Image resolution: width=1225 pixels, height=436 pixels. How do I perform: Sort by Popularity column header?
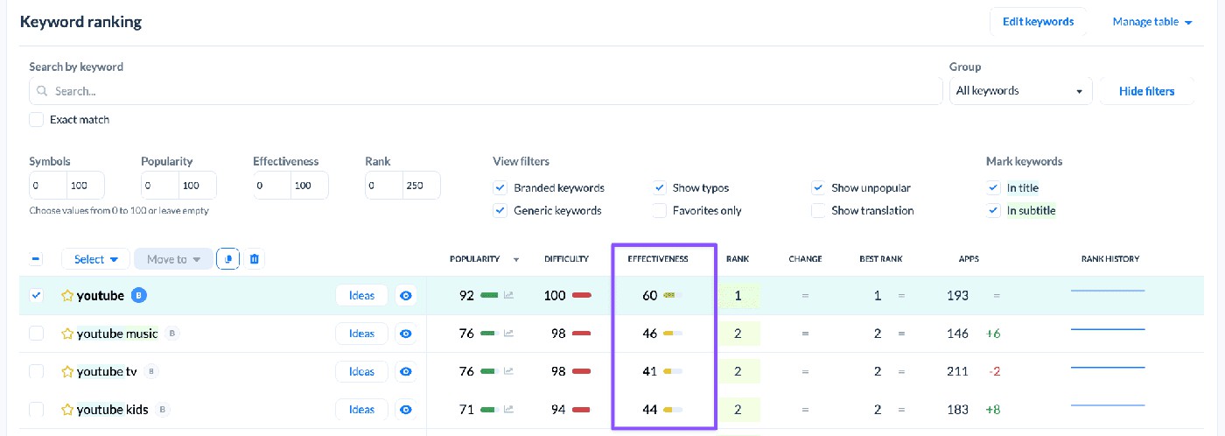[475, 259]
